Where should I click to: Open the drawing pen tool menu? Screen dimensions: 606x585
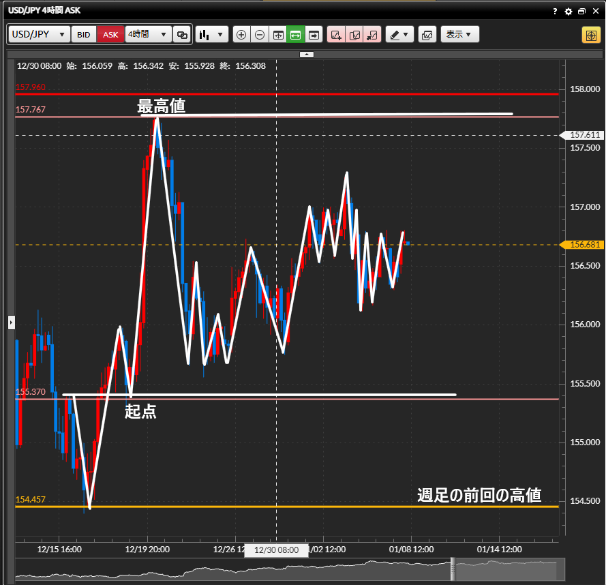(x=399, y=35)
